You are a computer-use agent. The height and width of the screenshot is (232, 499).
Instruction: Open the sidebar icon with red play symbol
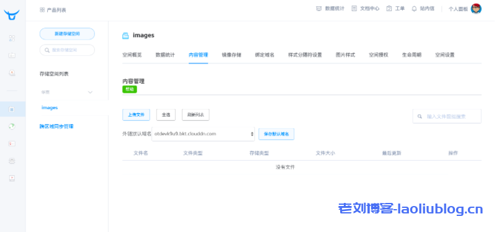(x=12, y=178)
